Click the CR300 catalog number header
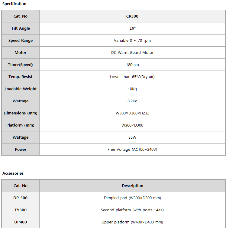 click(x=132, y=16)
